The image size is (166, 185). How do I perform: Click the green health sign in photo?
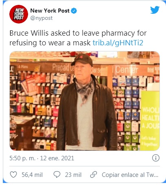tap(150, 121)
